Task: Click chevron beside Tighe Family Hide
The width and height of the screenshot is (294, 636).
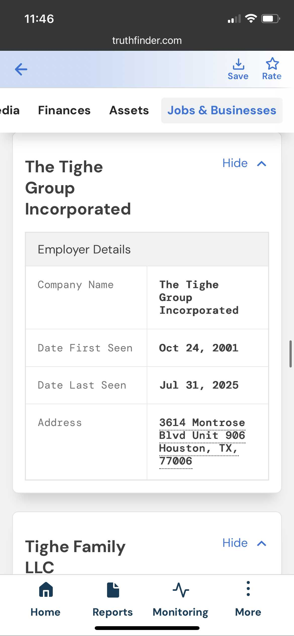Action: point(262,544)
